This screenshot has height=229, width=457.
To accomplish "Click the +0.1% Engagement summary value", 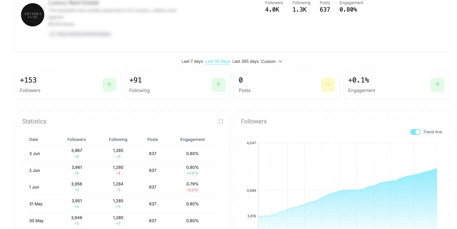I will (x=359, y=80).
